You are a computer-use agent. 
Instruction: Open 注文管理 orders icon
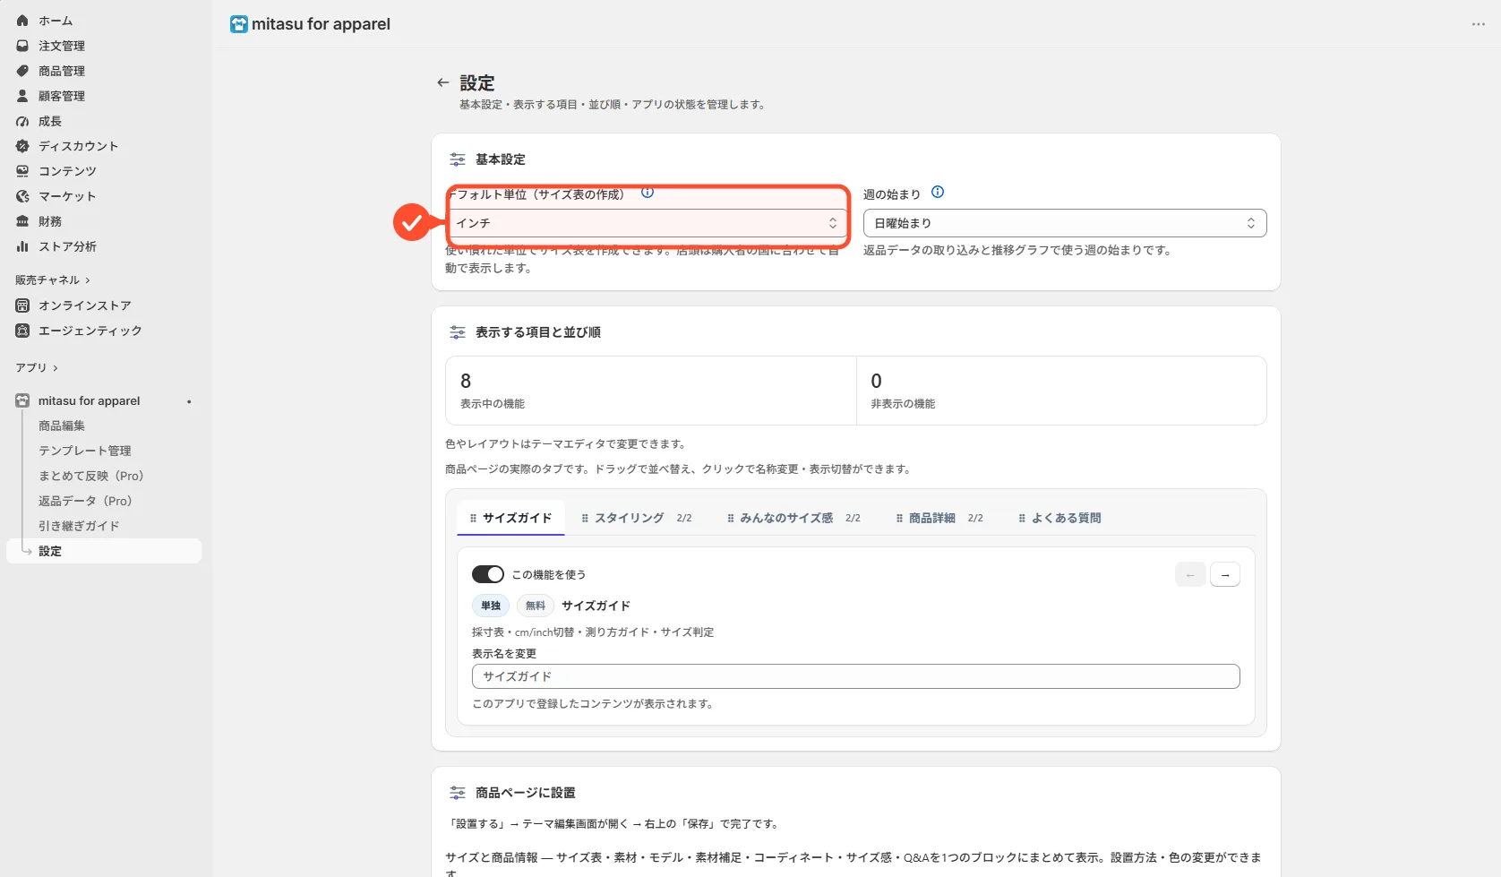[22, 46]
